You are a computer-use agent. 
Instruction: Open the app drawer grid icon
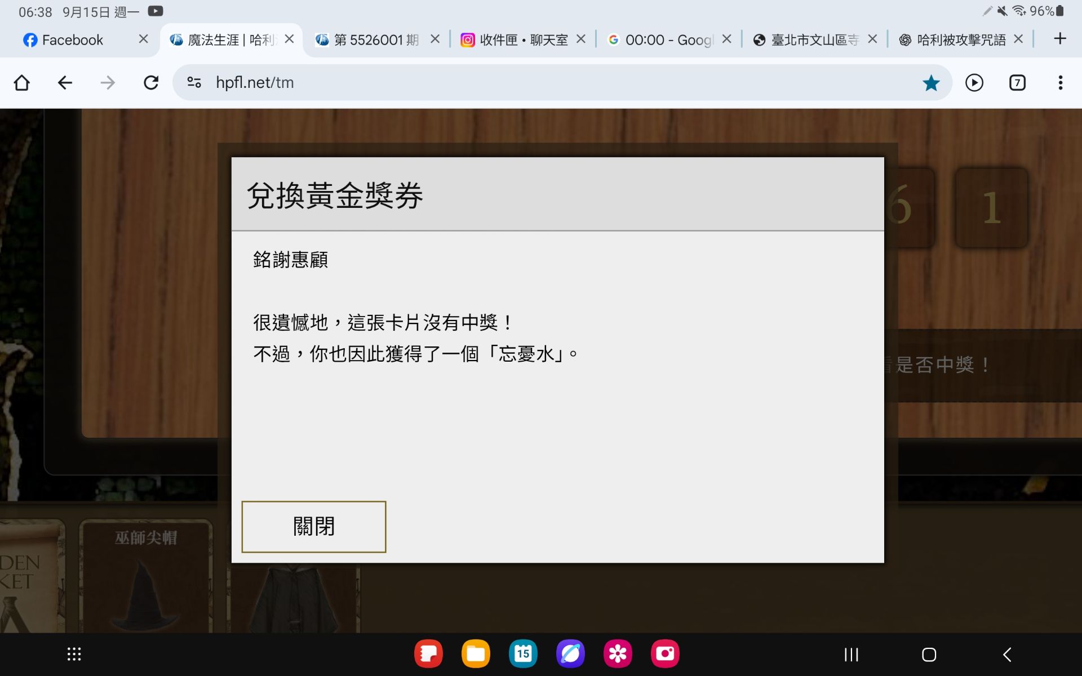coord(74,654)
